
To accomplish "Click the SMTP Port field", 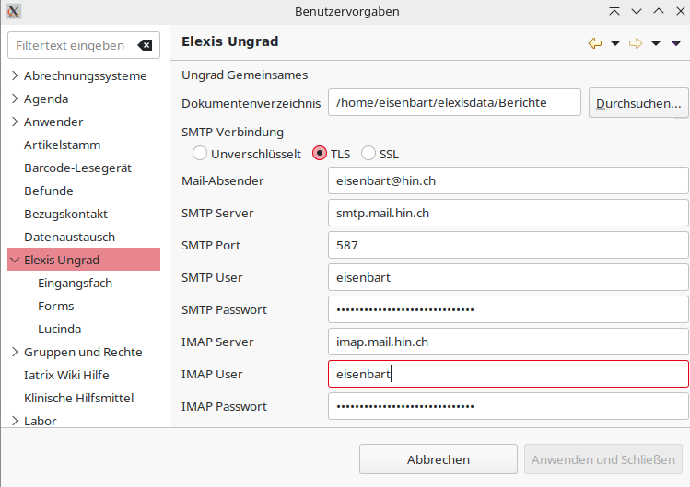I will 509,245.
